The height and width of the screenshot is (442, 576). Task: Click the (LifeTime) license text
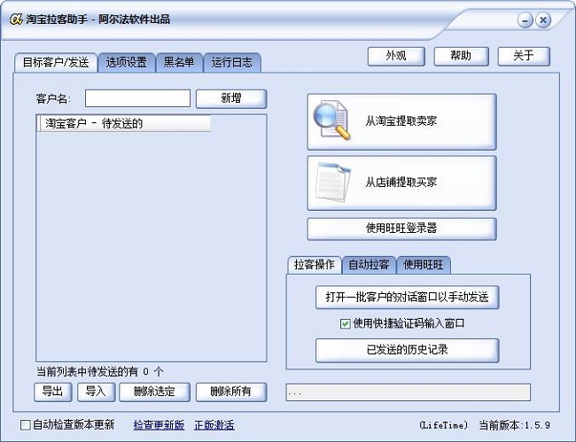pyautogui.click(x=444, y=425)
